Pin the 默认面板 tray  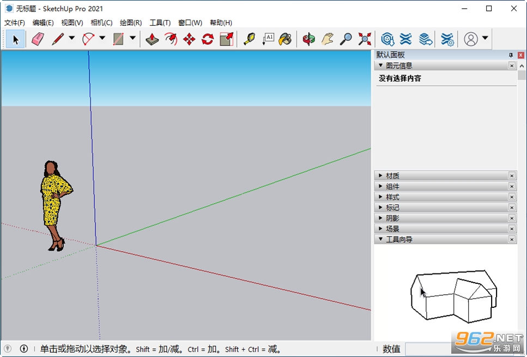(x=511, y=55)
